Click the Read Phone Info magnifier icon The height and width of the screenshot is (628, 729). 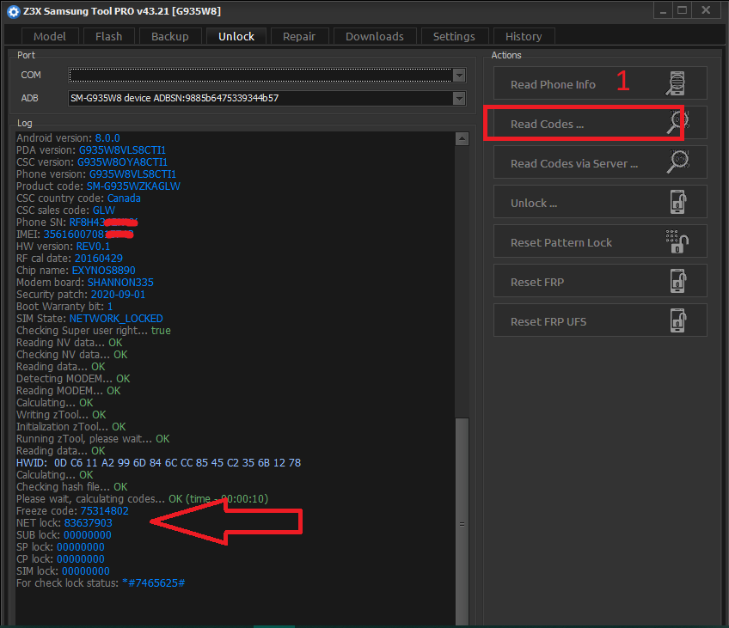point(677,83)
